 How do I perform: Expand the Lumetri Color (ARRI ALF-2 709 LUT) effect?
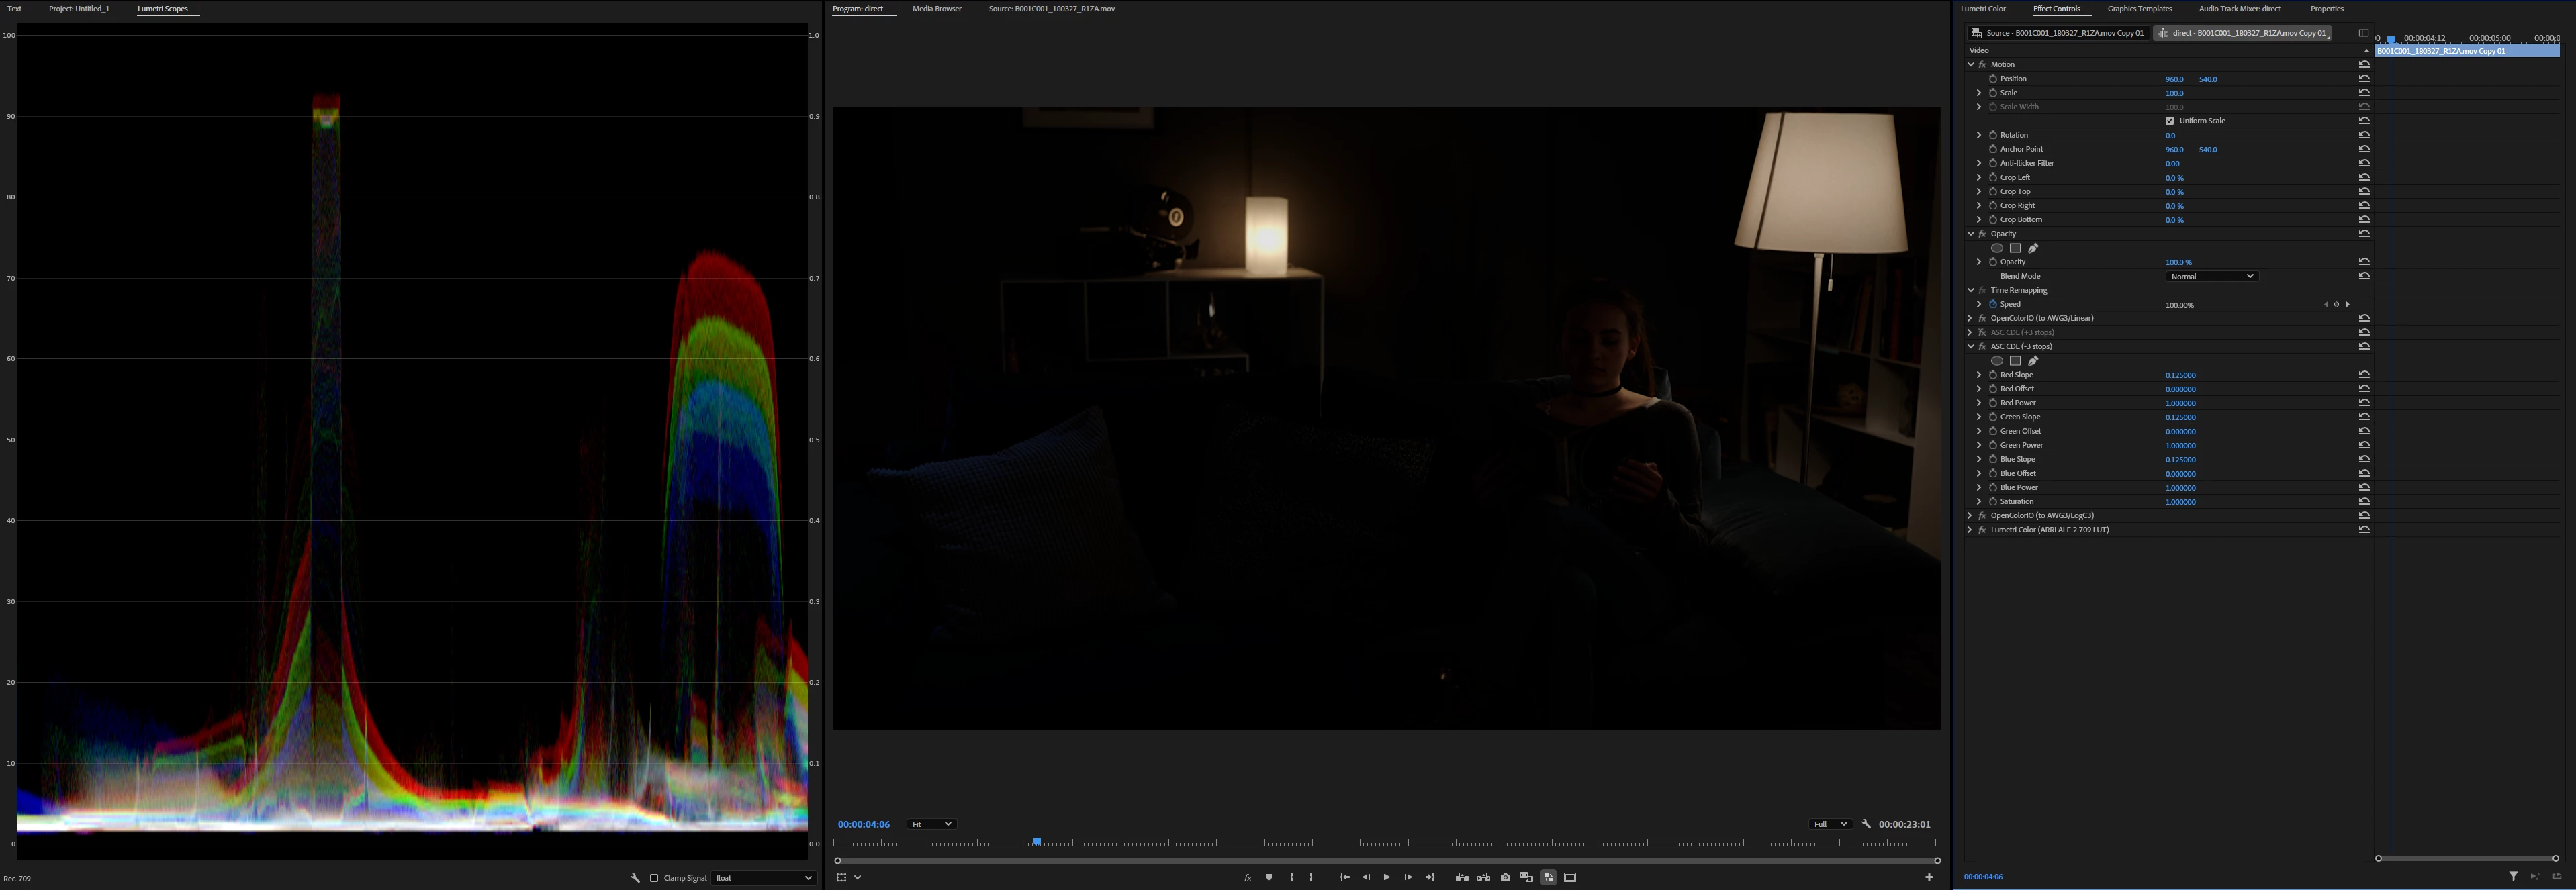coord(1970,530)
